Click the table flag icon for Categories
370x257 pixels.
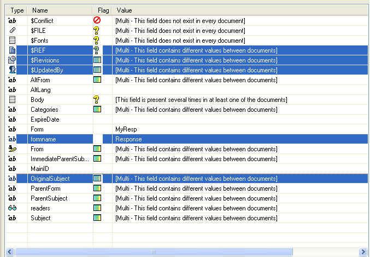click(97, 110)
